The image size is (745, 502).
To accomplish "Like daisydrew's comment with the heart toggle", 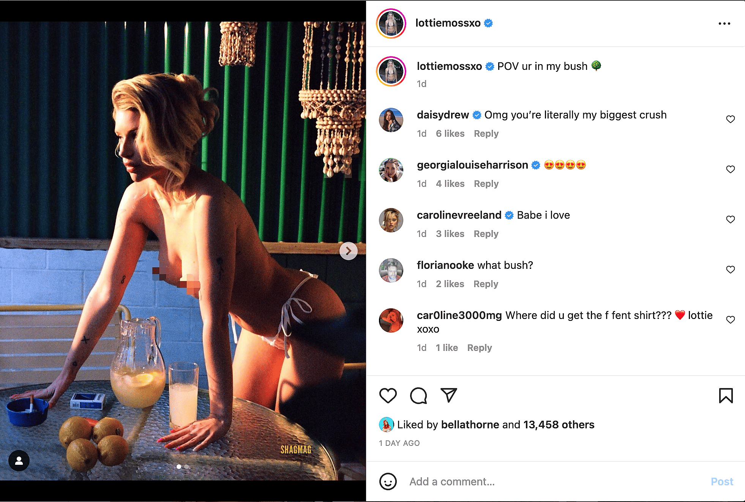I will point(731,119).
